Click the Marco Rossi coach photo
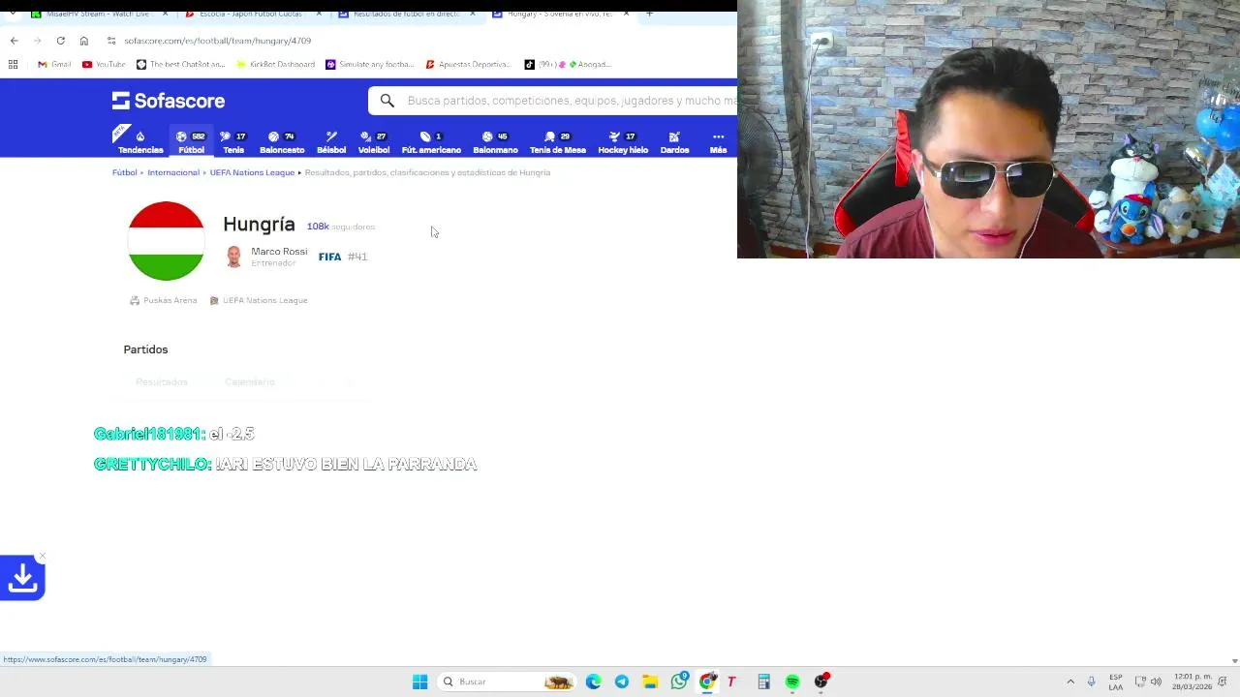 [233, 257]
